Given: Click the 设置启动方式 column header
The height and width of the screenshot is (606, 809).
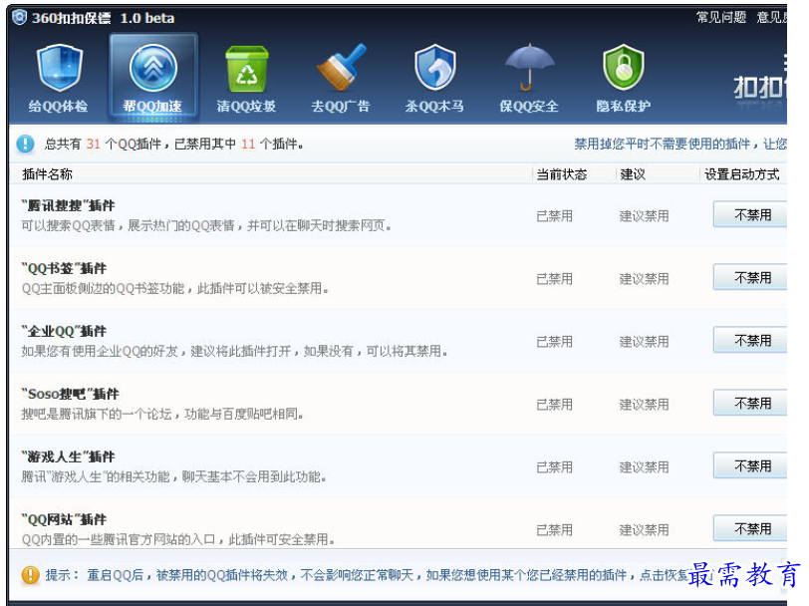Looking at the screenshot, I should [742, 174].
